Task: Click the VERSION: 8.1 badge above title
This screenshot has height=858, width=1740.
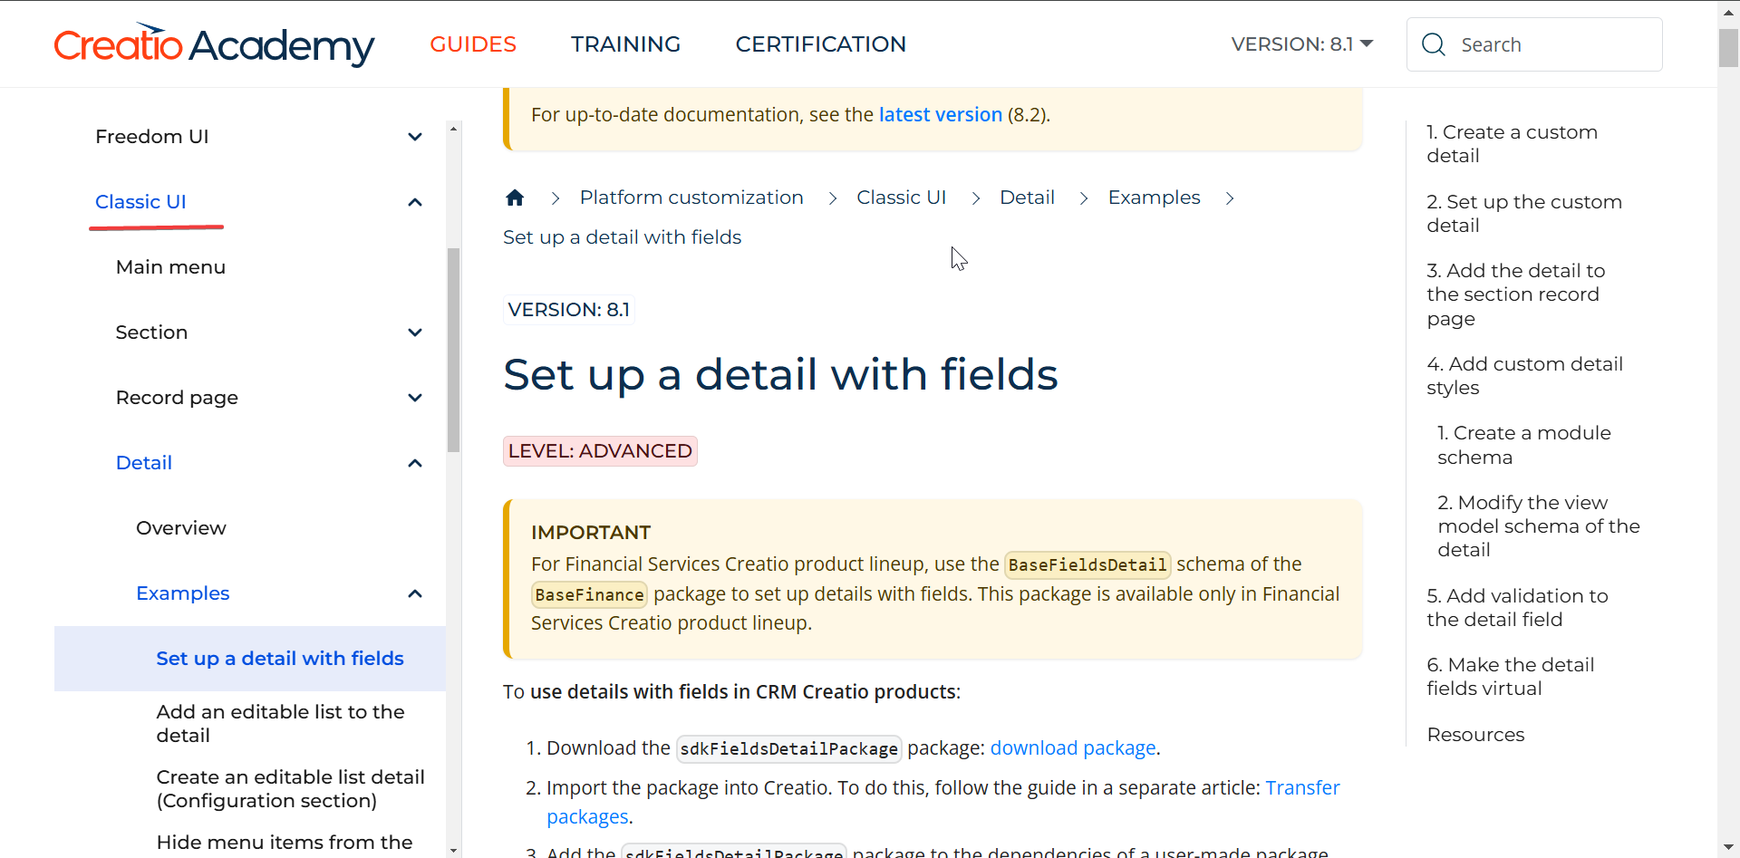Action: (569, 310)
